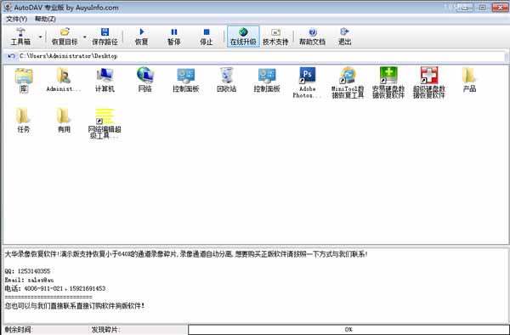Start recovery with the 恢复 play button

(x=141, y=37)
